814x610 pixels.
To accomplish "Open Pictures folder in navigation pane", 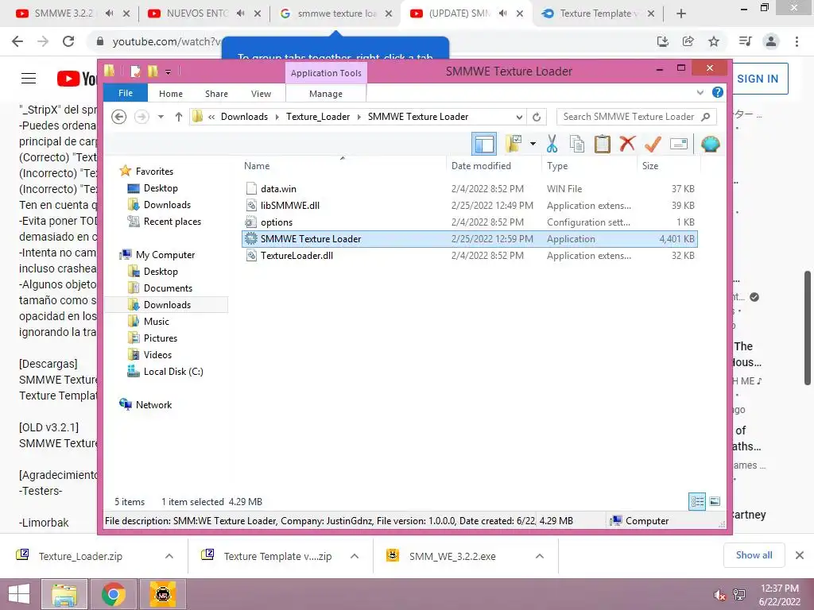I will click(160, 338).
